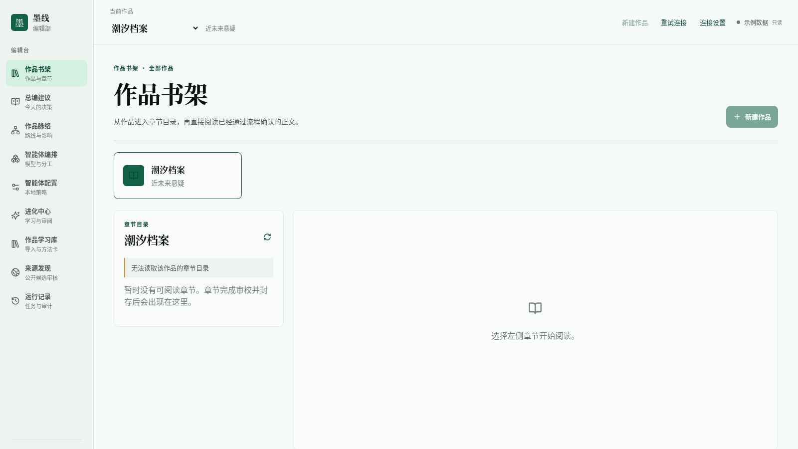Open the 智能体配置 sidebar icon
Image resolution: width=798 pixels, height=449 pixels.
15,187
